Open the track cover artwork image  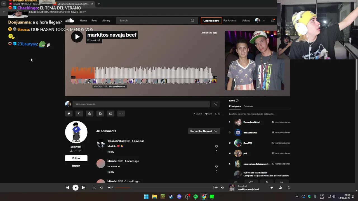pyautogui.click(x=255, y=61)
